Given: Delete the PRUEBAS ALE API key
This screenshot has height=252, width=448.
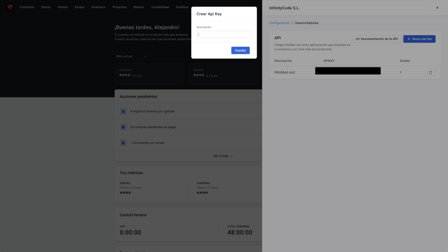Looking at the screenshot, I should (430, 73).
